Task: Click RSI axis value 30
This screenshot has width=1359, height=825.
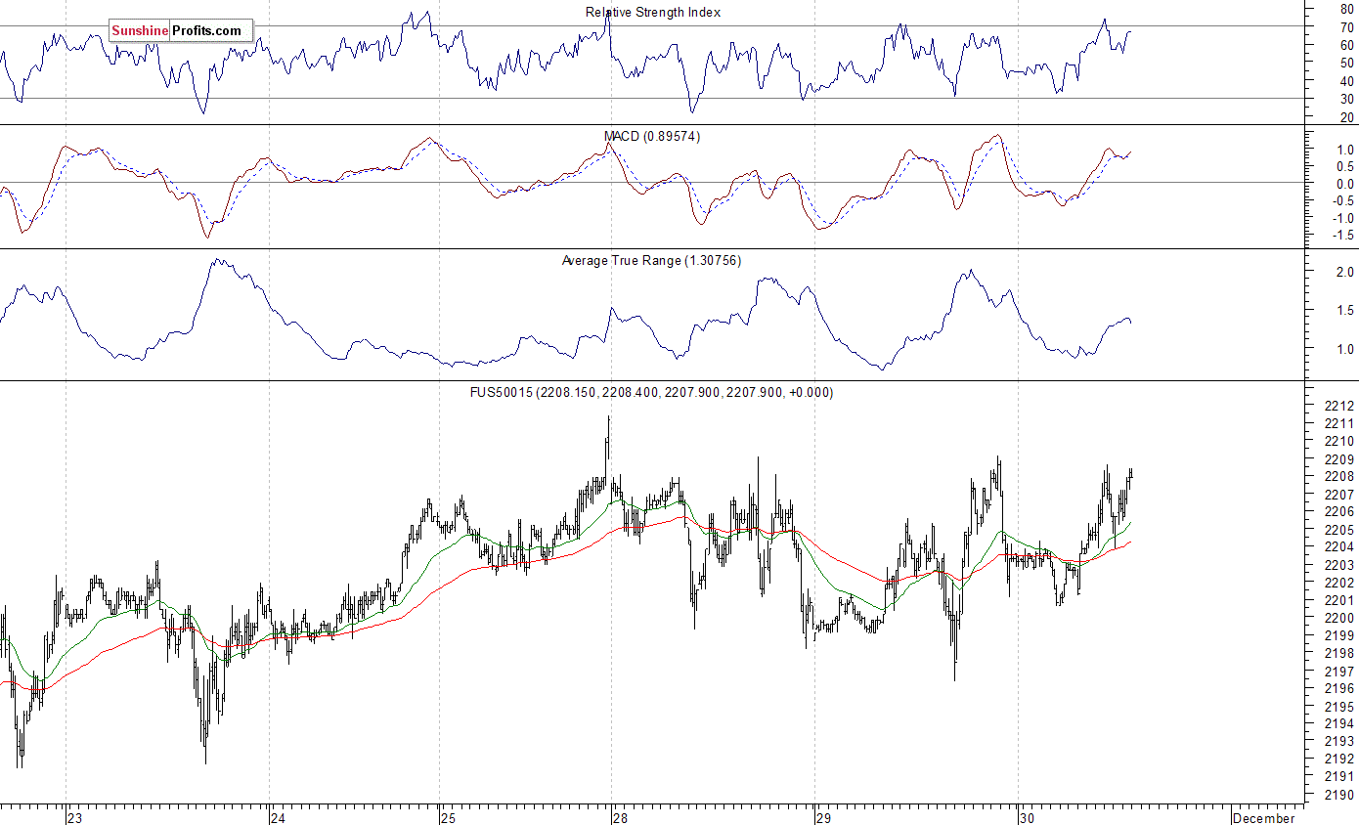Action: tap(1347, 99)
